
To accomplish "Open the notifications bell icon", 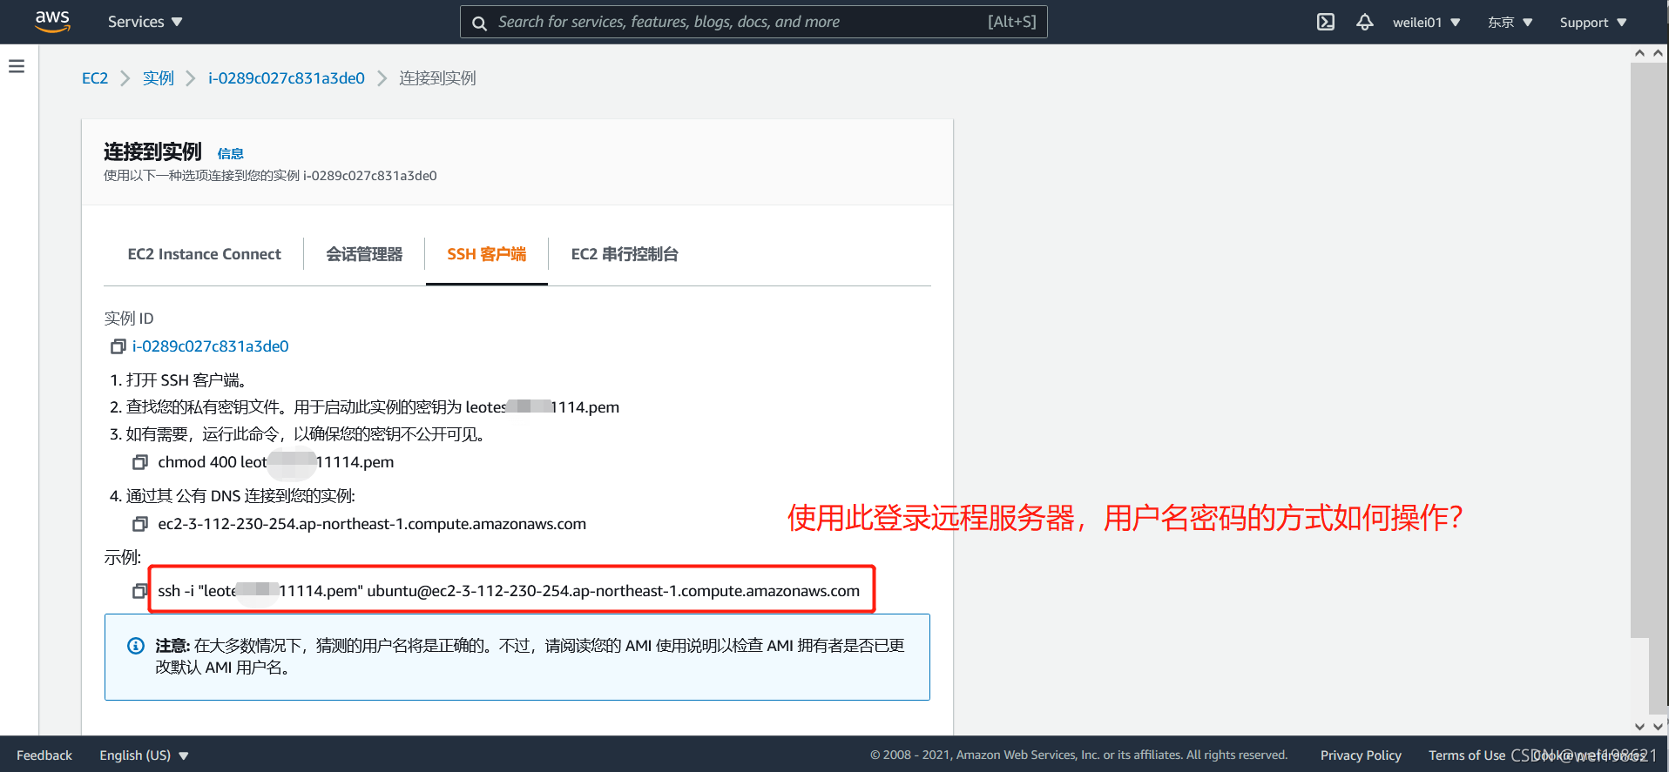I will pyautogui.click(x=1365, y=22).
